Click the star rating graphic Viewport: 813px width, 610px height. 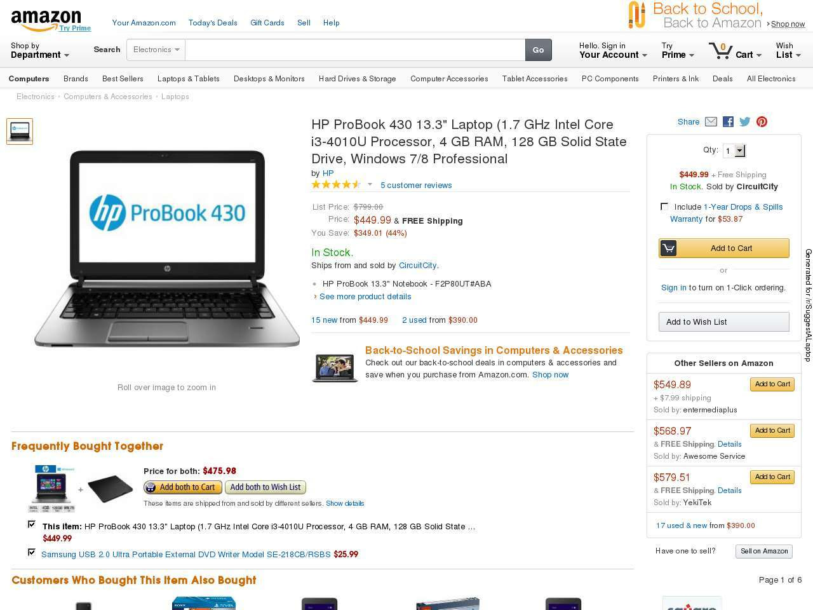tap(335, 185)
